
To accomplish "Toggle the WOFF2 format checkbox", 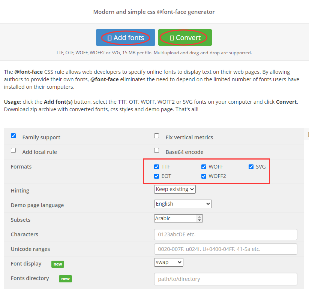I will click(x=204, y=176).
